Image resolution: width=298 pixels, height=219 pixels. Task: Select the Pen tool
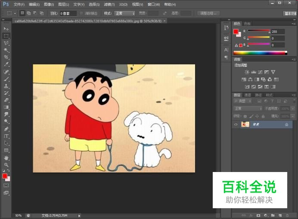coord(6,129)
